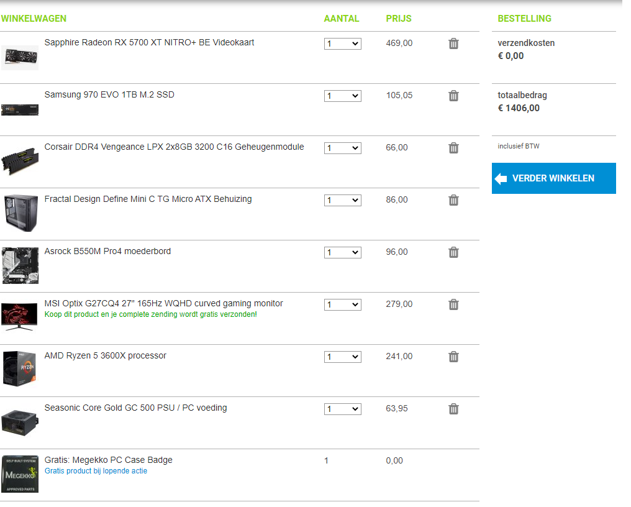
Task: Click the price 105,05
Action: pyautogui.click(x=399, y=96)
